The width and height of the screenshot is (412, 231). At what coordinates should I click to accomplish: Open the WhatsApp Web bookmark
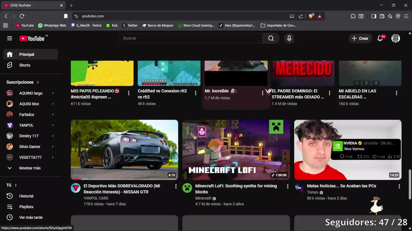tap(52, 25)
